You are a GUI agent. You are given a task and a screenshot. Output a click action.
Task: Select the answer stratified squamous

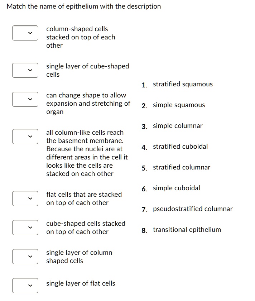pyautogui.click(x=183, y=84)
